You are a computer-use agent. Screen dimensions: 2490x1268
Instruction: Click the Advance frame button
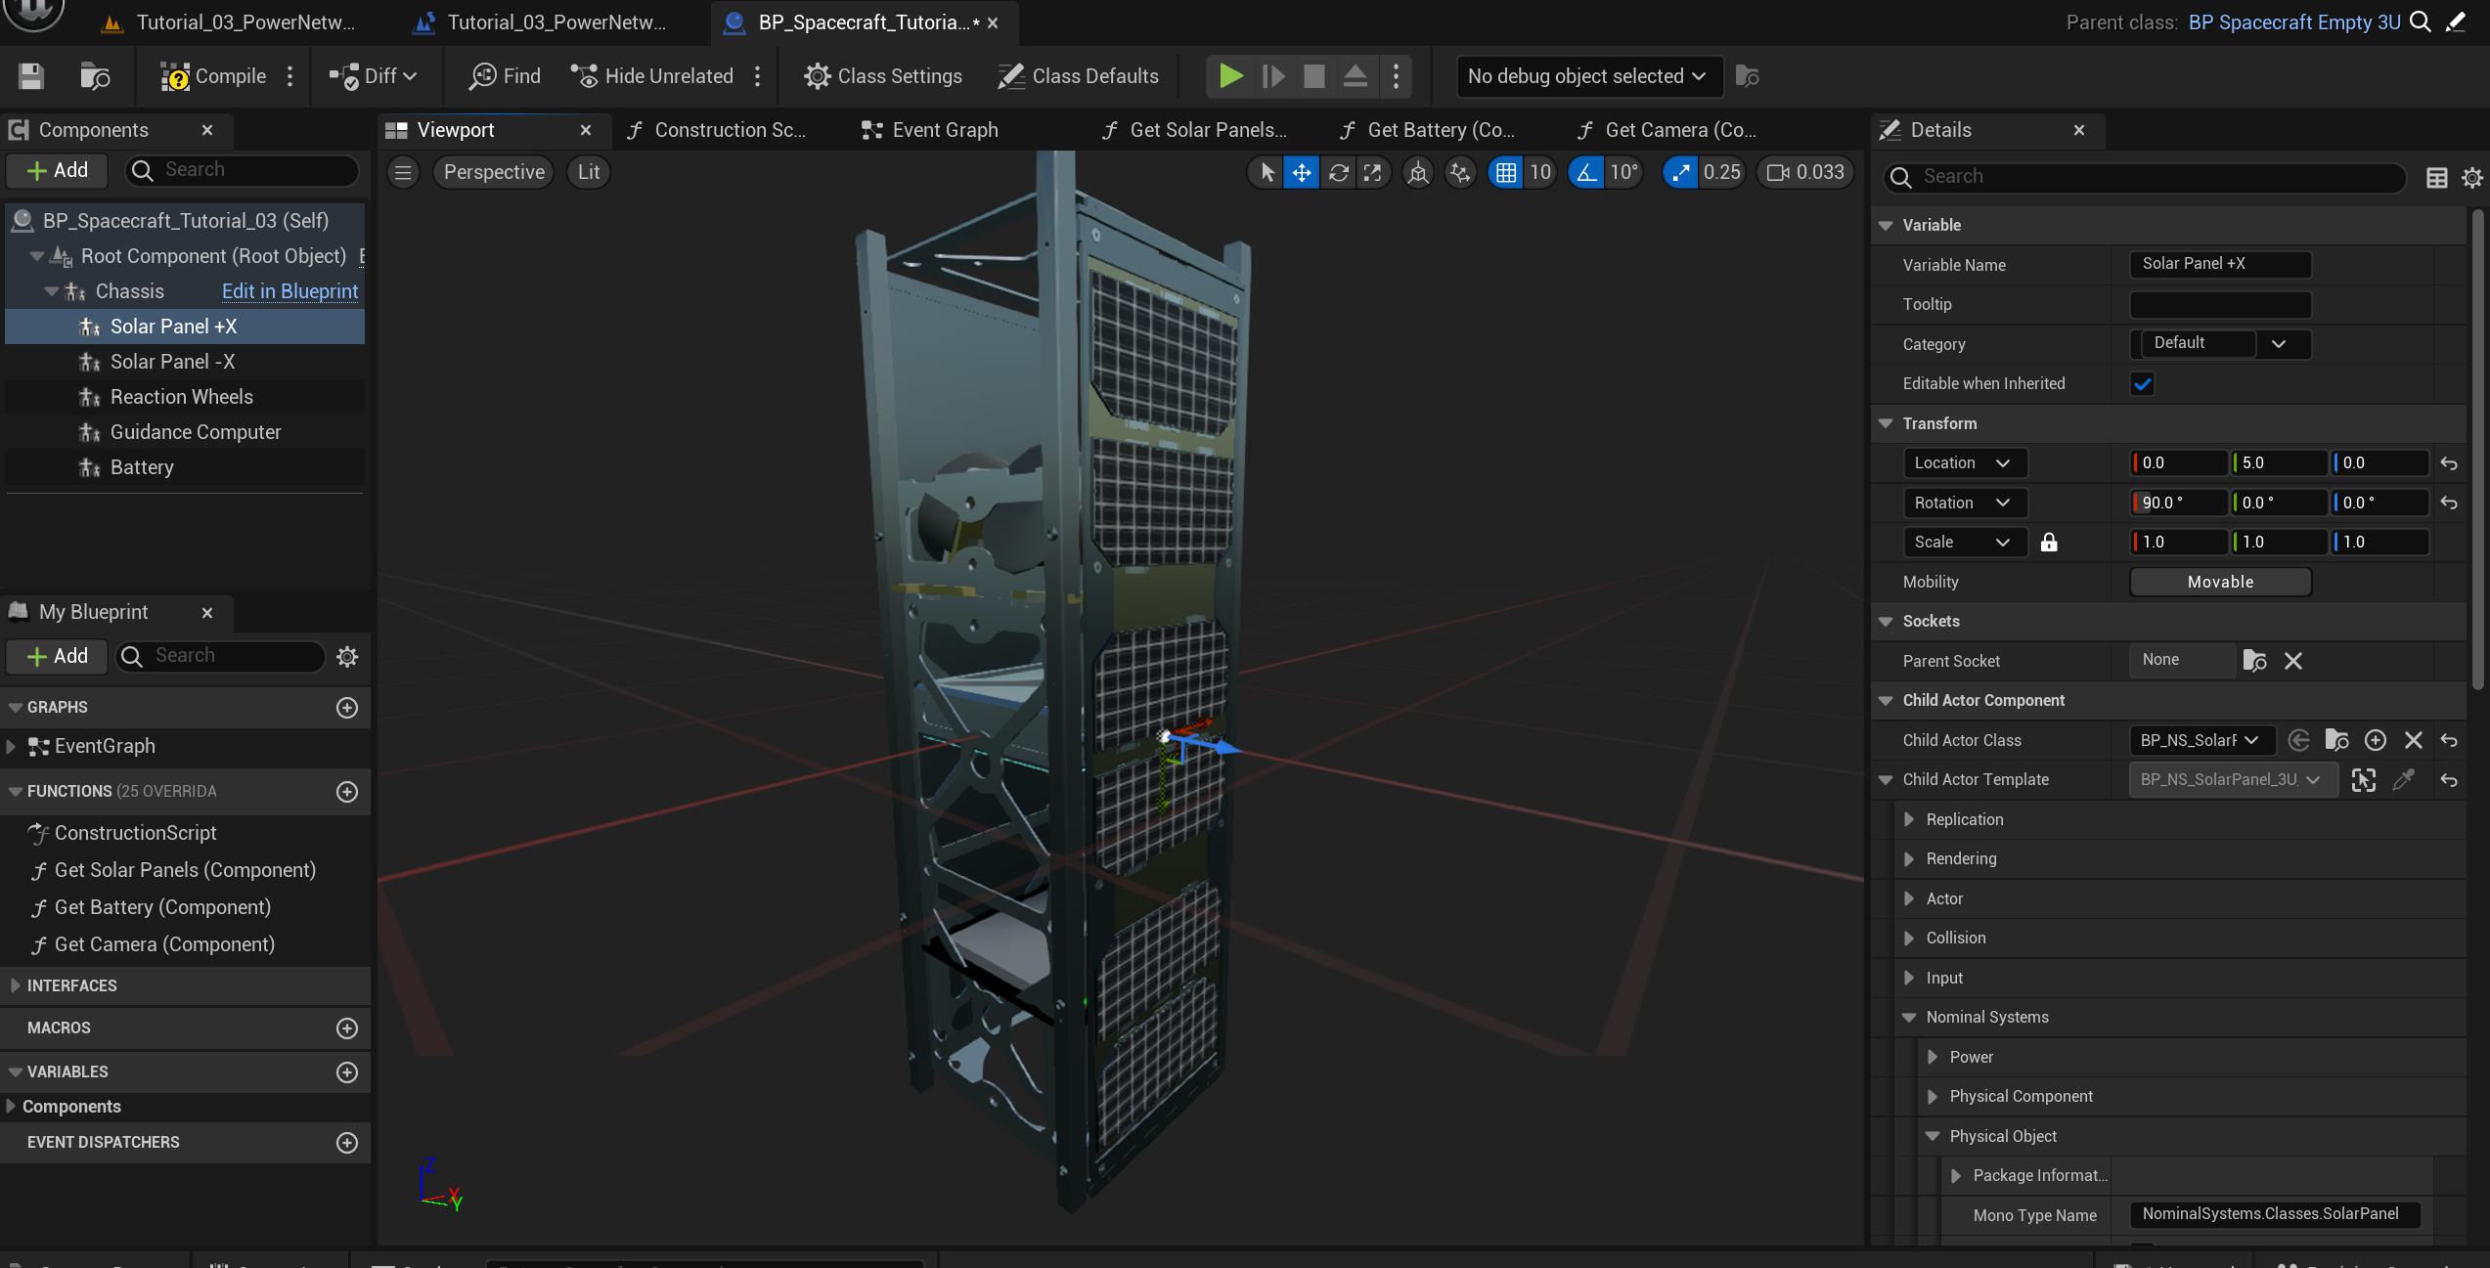click(x=1272, y=76)
